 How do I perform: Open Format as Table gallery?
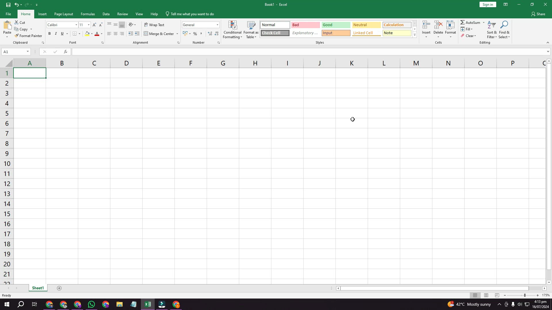point(251,30)
